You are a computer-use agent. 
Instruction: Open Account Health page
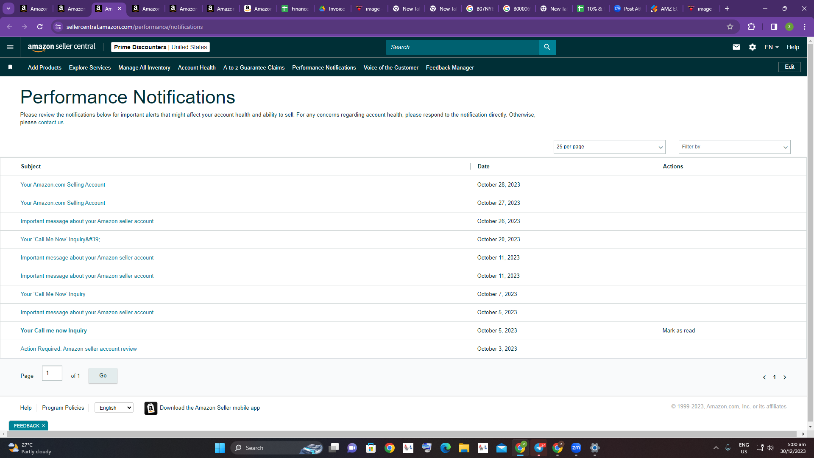pos(197,67)
